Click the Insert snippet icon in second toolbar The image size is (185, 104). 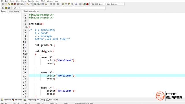(x=3, y=8)
